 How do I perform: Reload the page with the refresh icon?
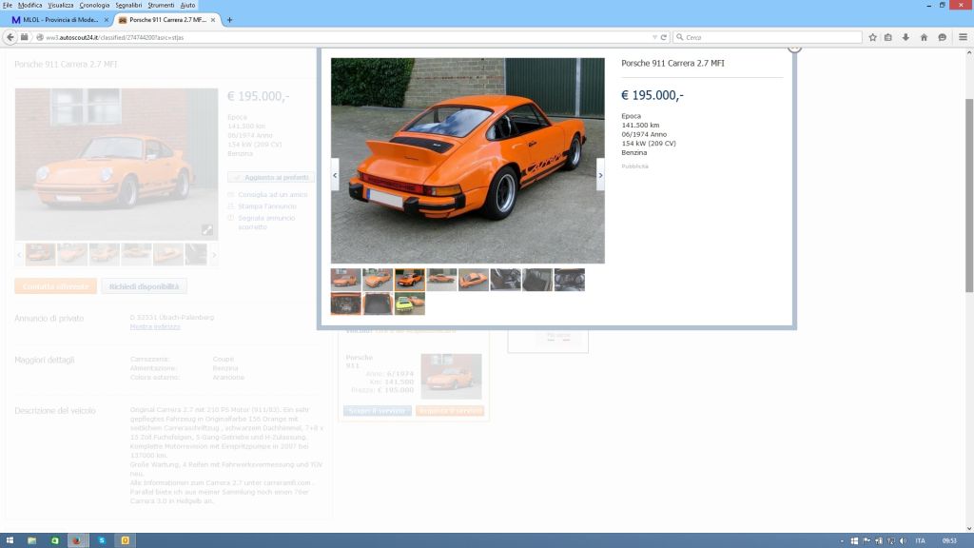pos(663,37)
